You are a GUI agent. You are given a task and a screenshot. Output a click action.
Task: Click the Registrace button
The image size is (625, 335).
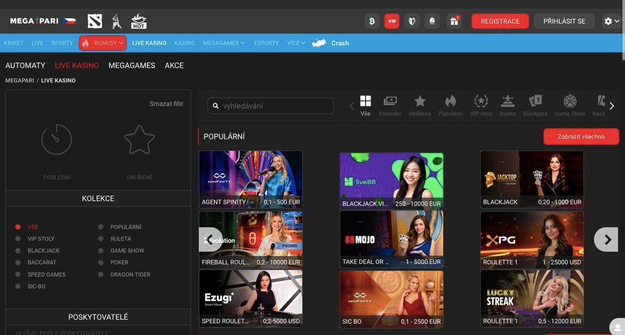500,21
